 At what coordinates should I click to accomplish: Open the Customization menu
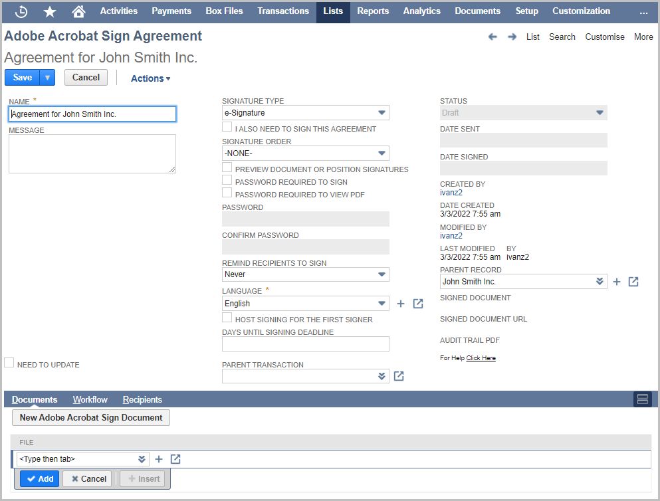pyautogui.click(x=581, y=11)
